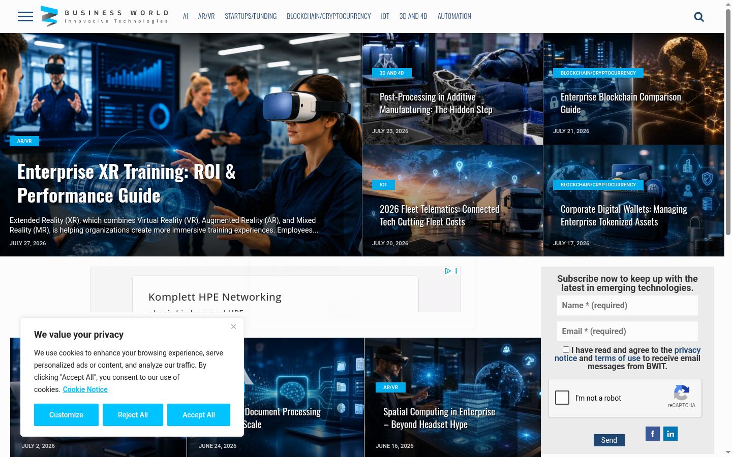Viewport: 732px width, 457px height.
Task: Select Blockchain/Cryptocurrency in the navigation bar
Action: tap(329, 16)
